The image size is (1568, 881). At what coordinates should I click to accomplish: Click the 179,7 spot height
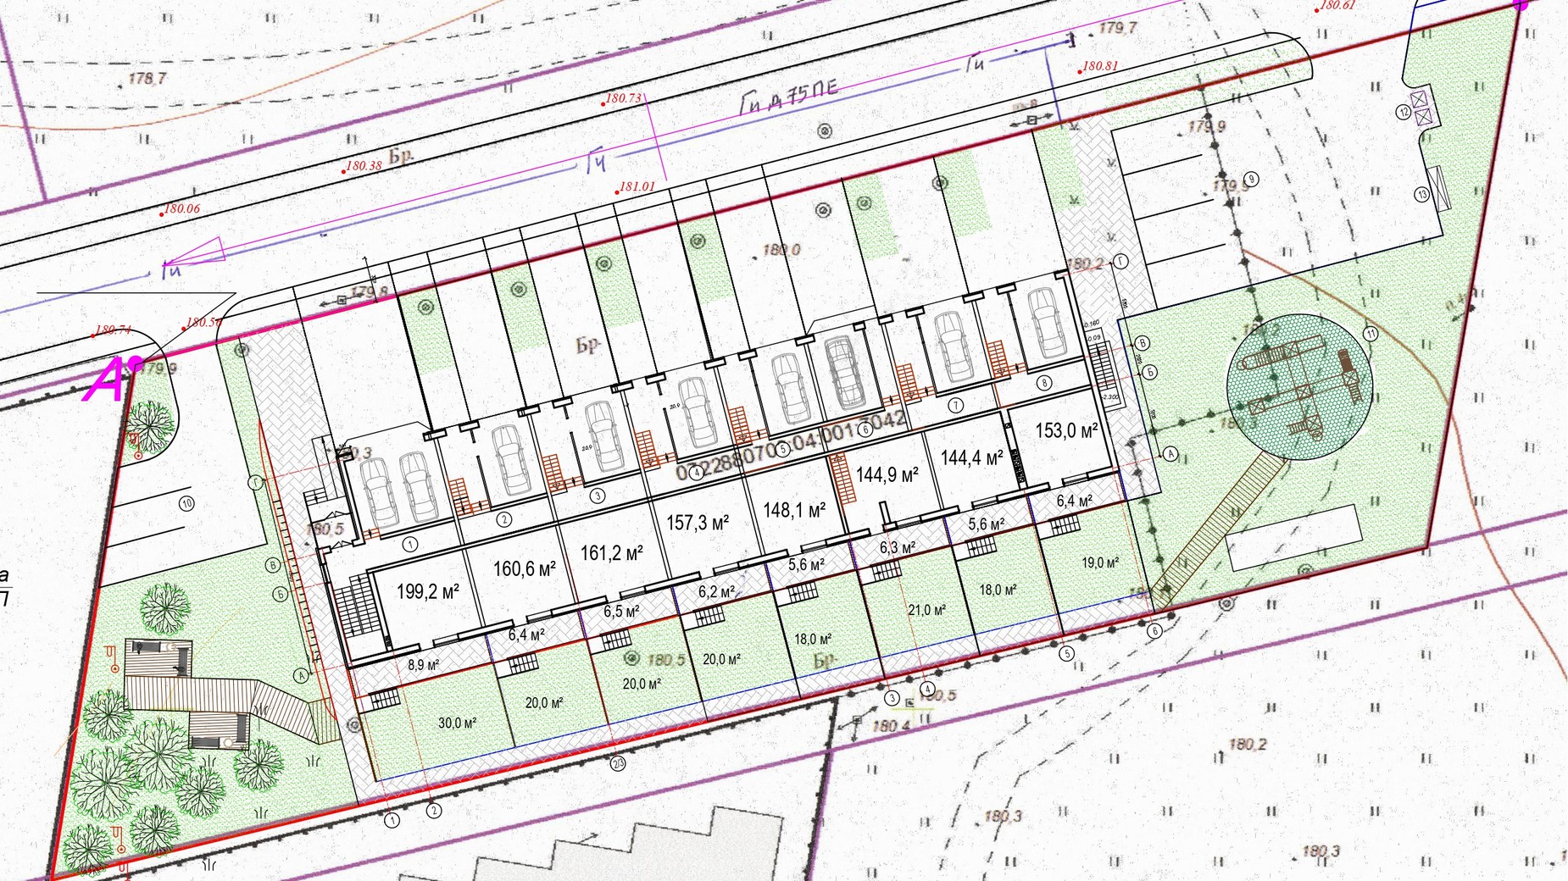click(1118, 28)
